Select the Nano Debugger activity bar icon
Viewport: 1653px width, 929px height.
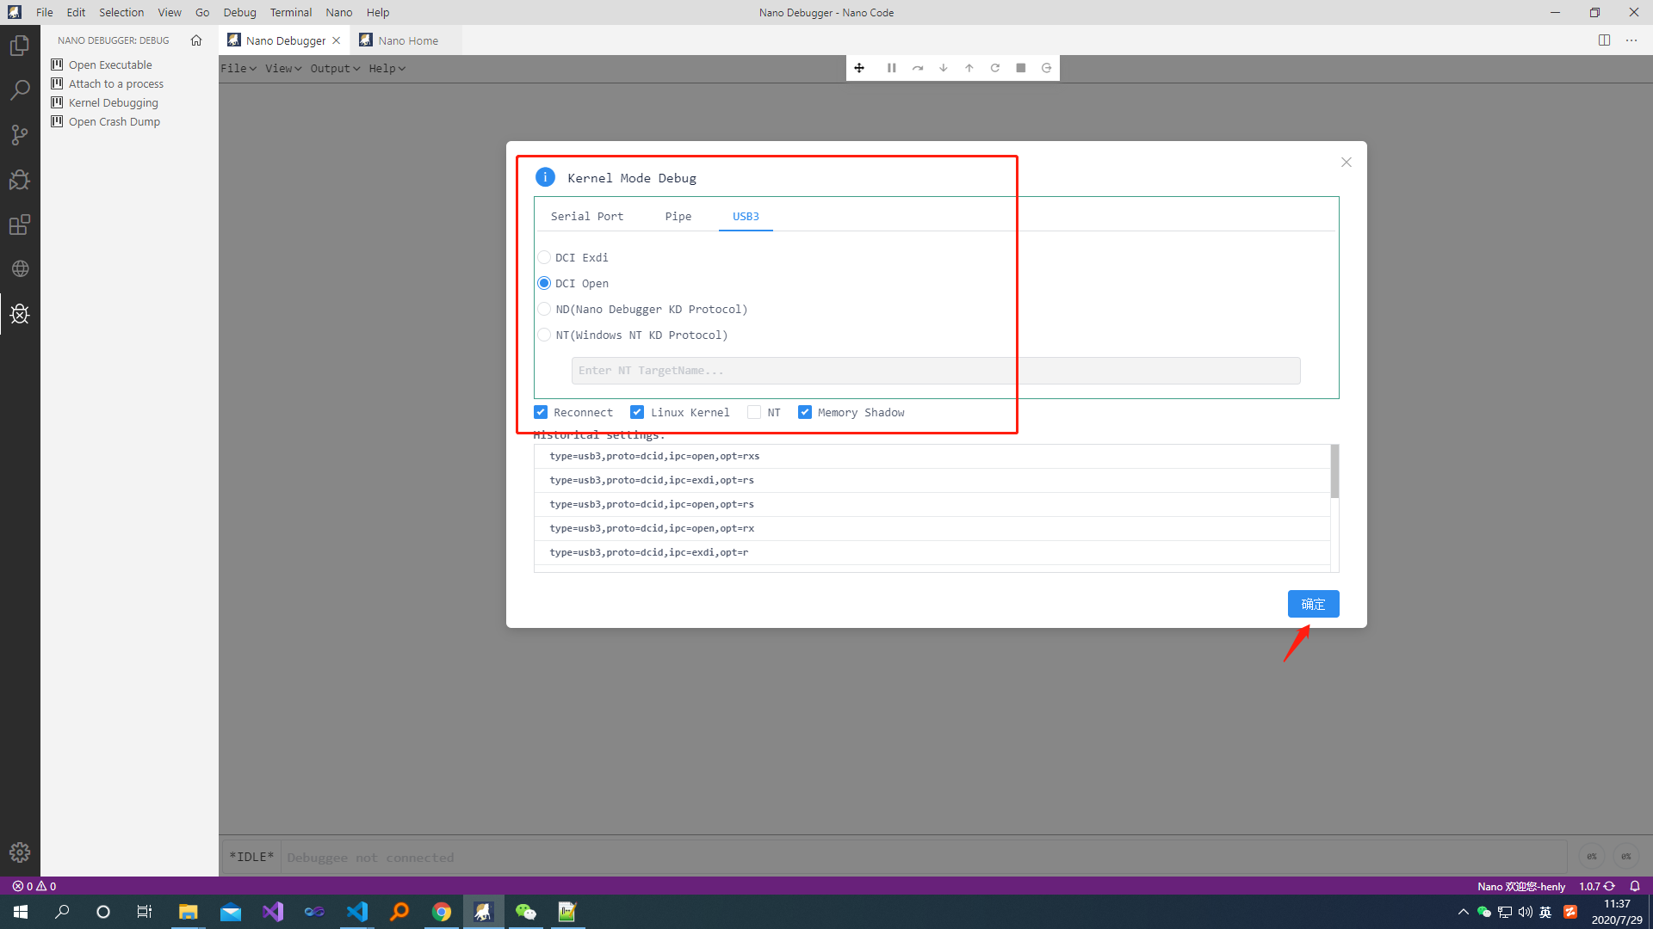pos(20,314)
